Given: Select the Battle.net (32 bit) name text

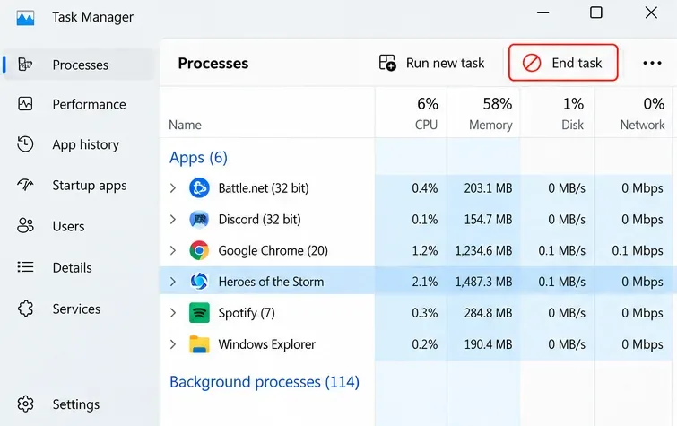Looking at the screenshot, I should pos(264,188).
